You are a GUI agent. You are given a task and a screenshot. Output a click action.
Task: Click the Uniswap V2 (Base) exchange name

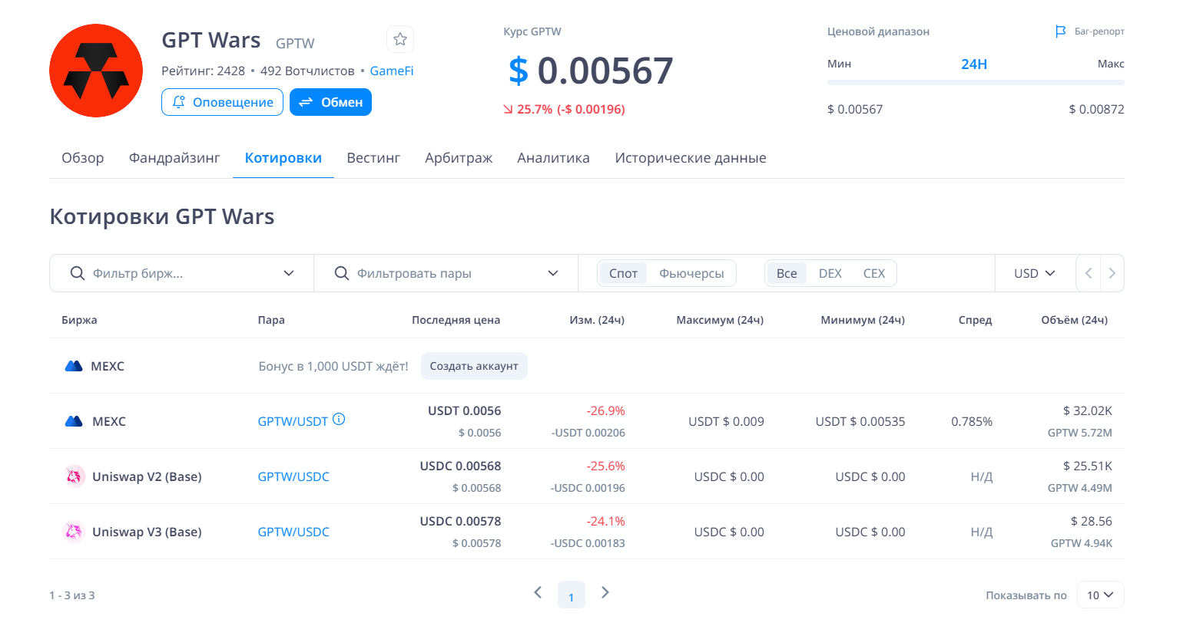click(x=147, y=476)
